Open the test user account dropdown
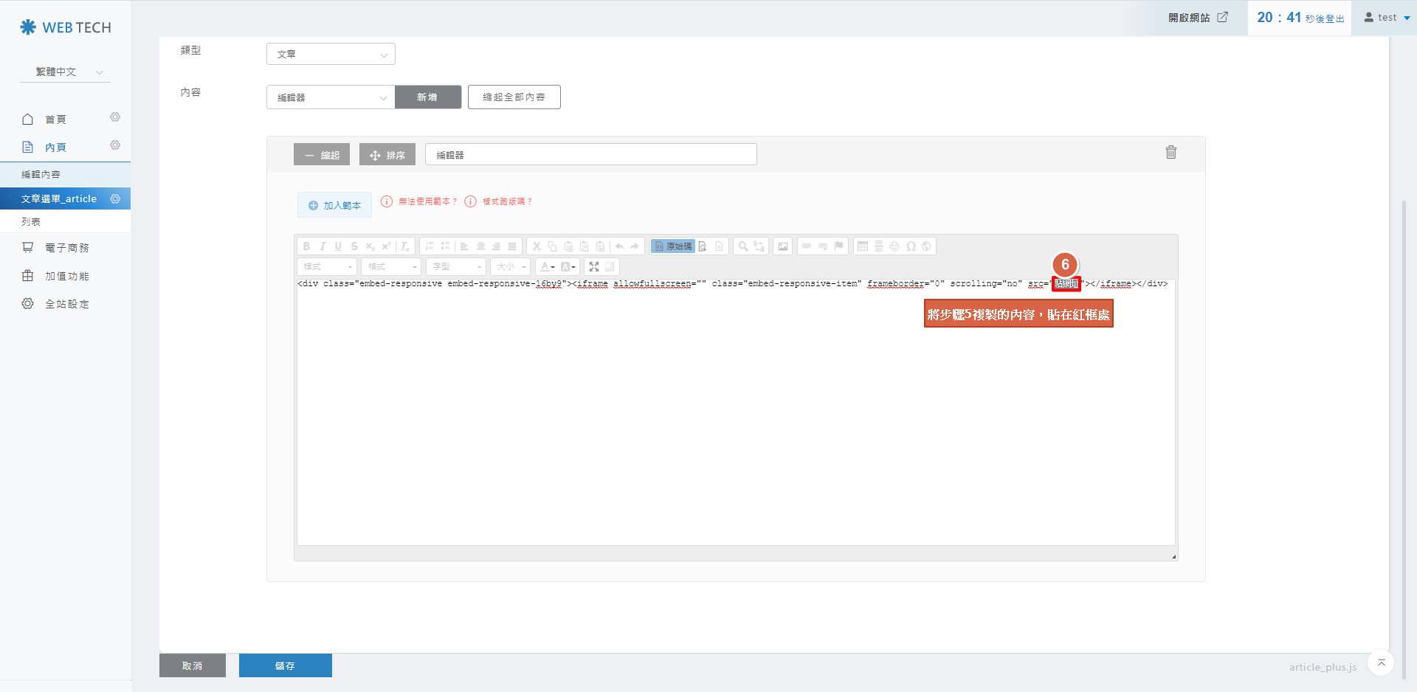This screenshot has height=692, width=1417. (1387, 18)
